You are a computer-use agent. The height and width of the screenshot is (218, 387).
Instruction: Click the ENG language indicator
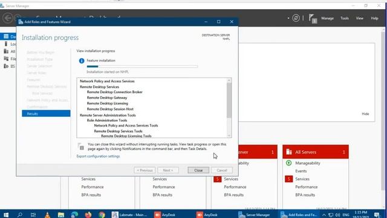click(x=346, y=215)
